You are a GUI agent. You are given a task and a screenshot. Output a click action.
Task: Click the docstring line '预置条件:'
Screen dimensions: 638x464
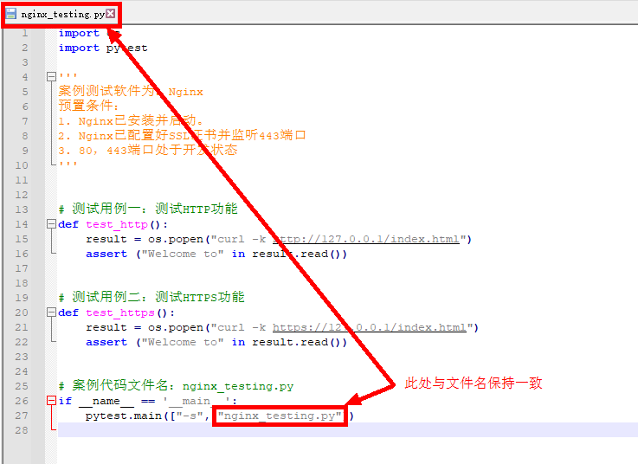coord(88,106)
